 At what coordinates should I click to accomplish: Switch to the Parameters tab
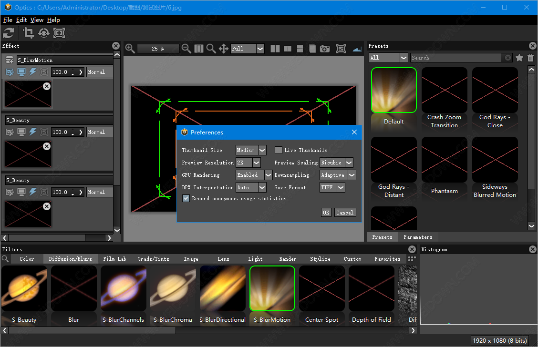[418, 237]
